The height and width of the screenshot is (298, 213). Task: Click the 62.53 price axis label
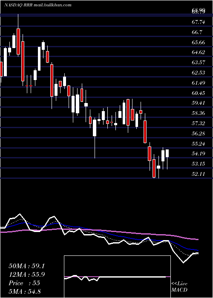pyautogui.click(x=199, y=73)
